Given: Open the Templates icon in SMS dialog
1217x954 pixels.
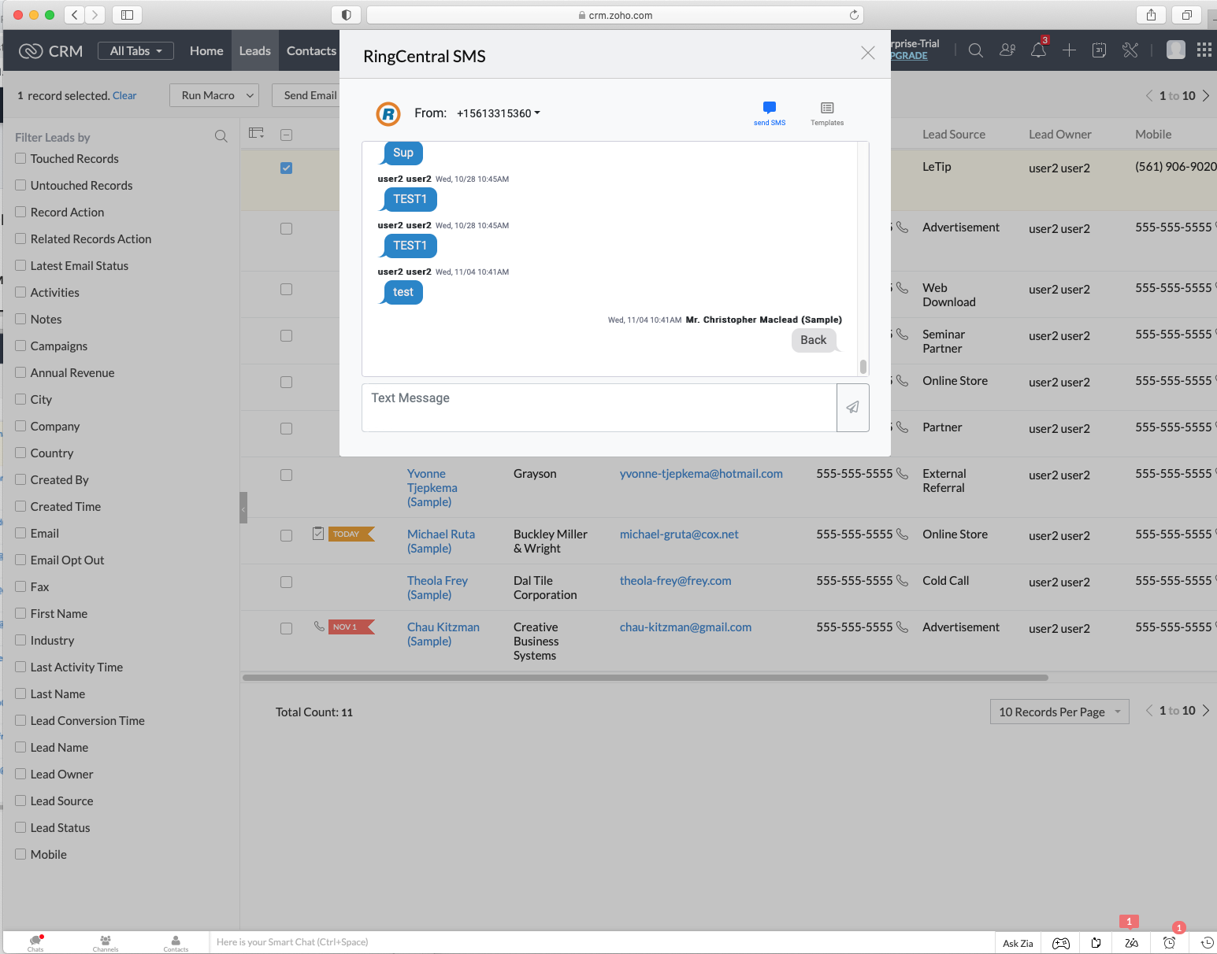Looking at the screenshot, I should pyautogui.click(x=827, y=113).
